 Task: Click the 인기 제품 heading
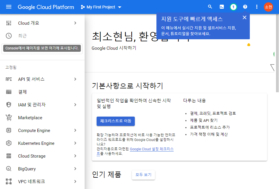pyautogui.click(x=107, y=174)
